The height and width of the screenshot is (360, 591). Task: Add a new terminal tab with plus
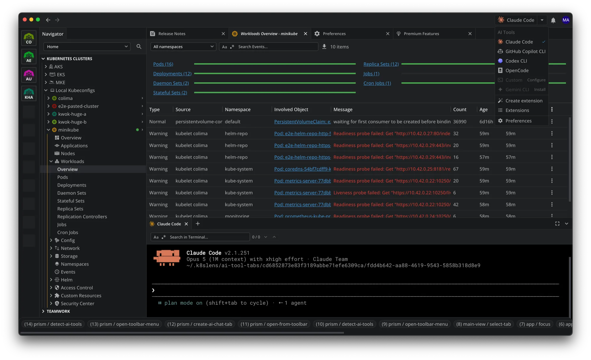coord(198,224)
